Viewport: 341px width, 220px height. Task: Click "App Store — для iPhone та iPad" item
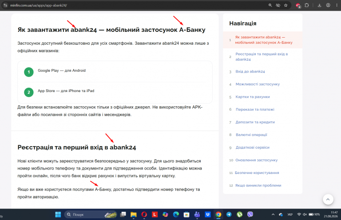coord(66,91)
